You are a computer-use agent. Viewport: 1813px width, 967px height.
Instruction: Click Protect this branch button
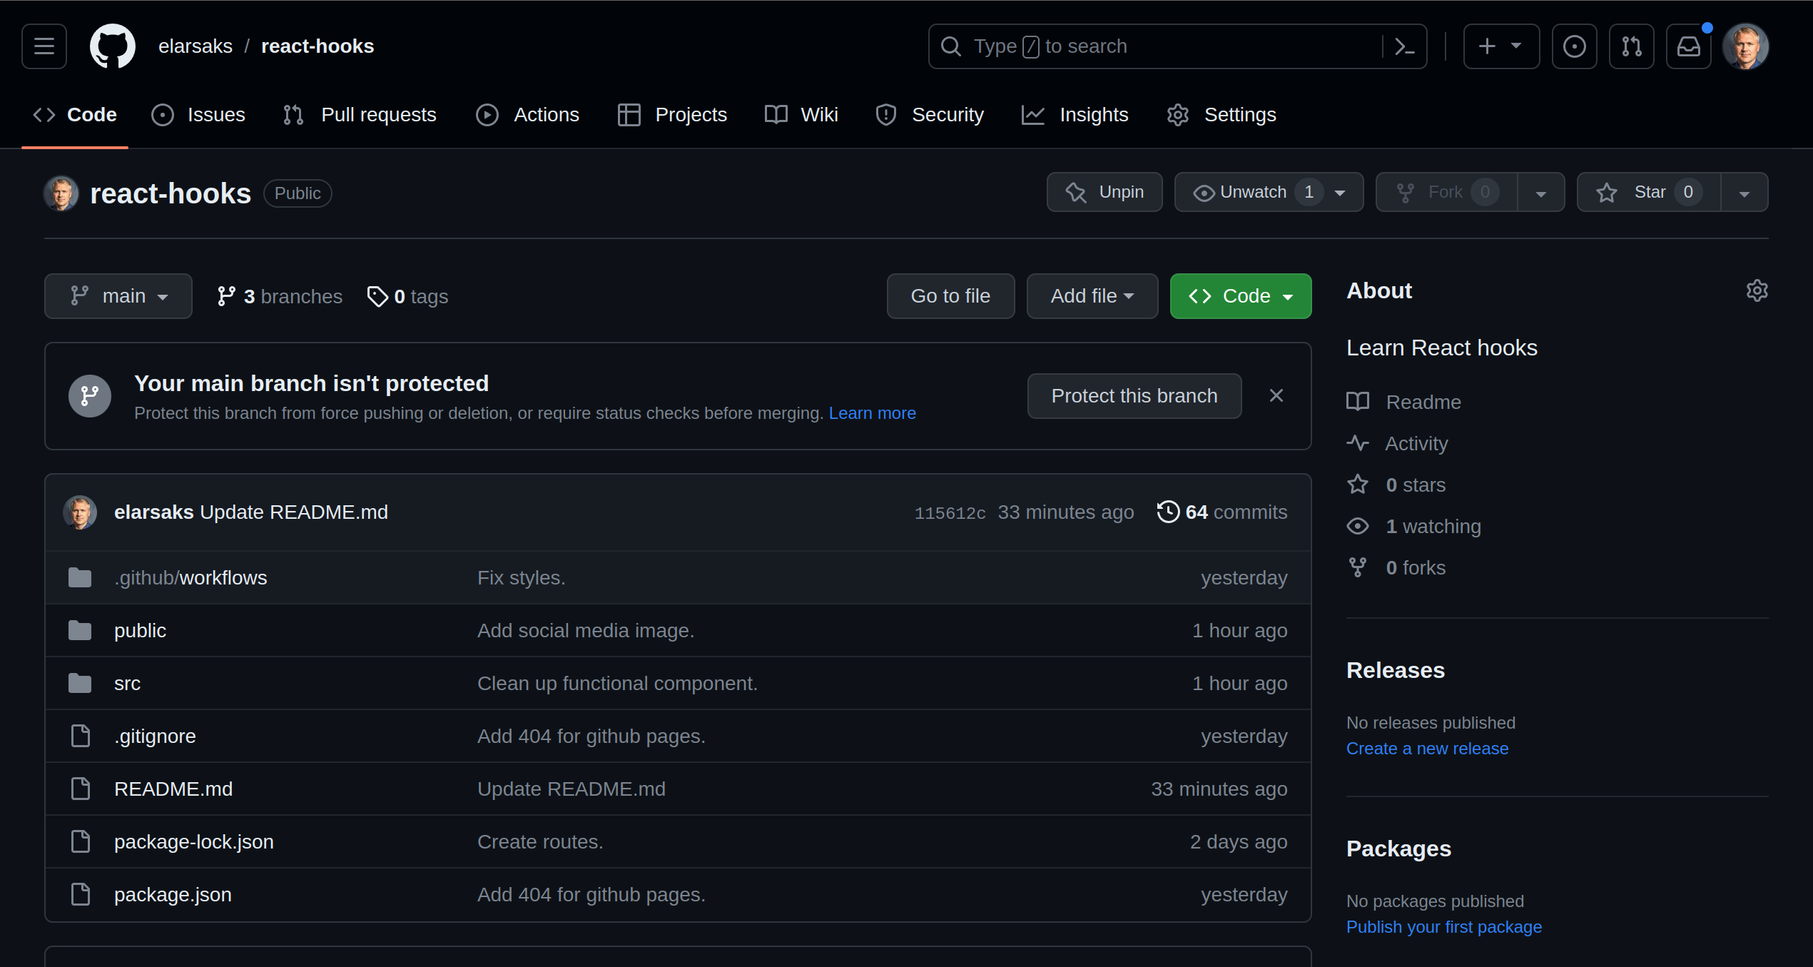1134,396
